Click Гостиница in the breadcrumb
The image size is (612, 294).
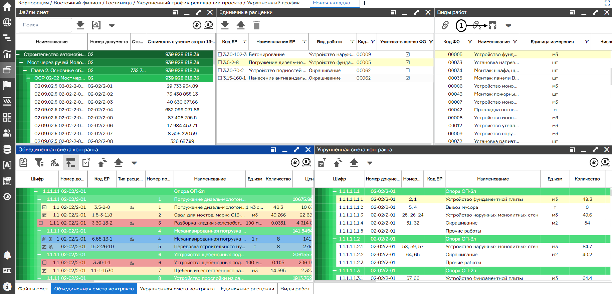pyautogui.click(x=119, y=3)
